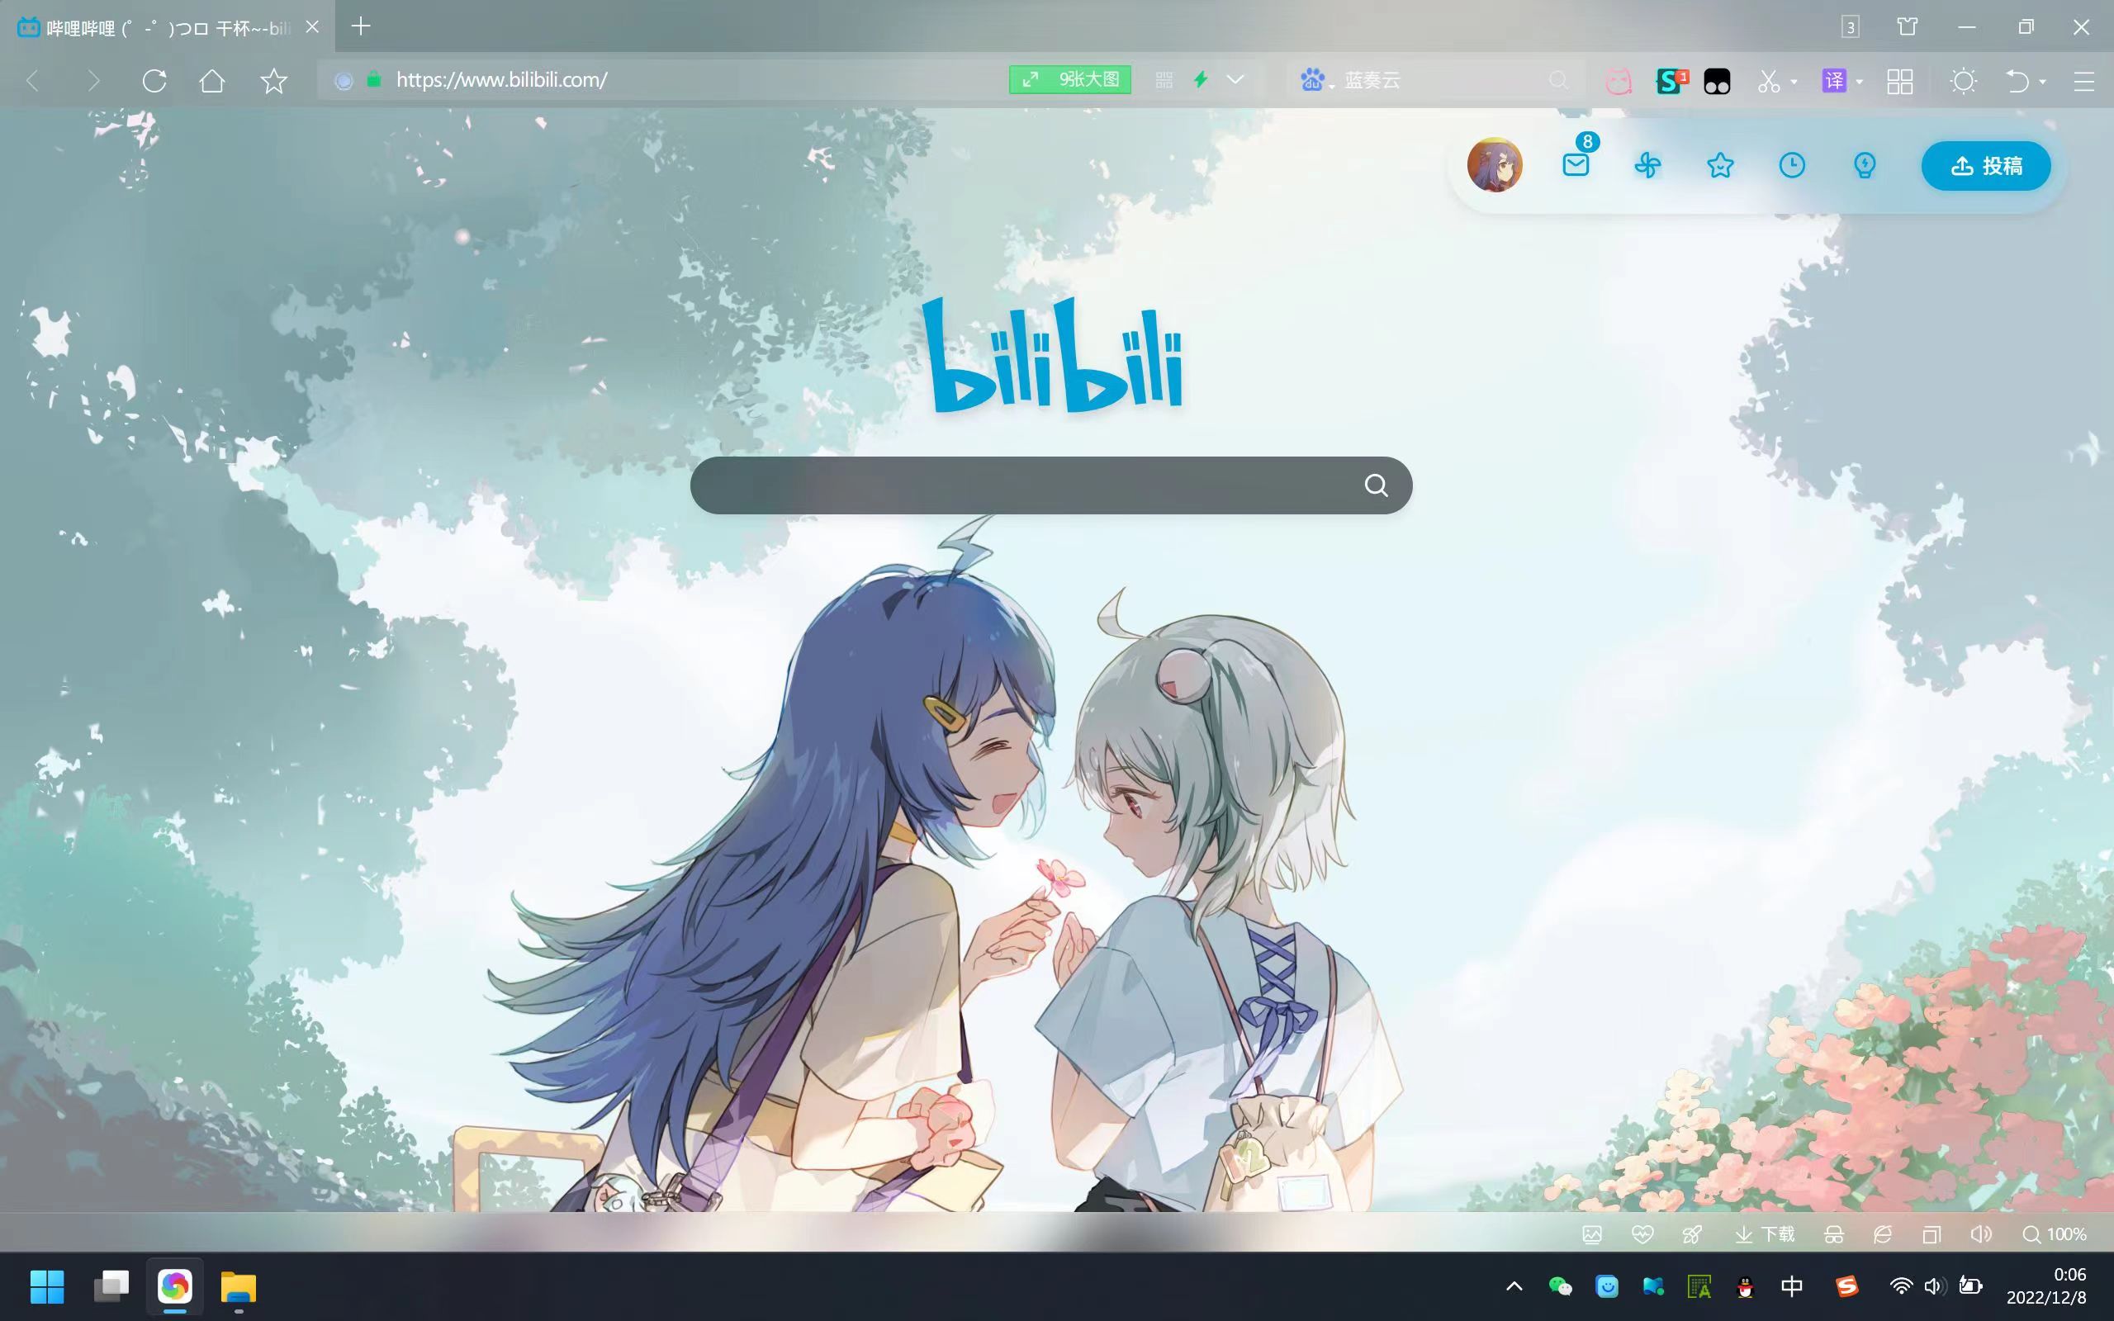Open the dynamics pinwheel icon
Viewport: 2114px width, 1321px height.
pyautogui.click(x=1647, y=165)
